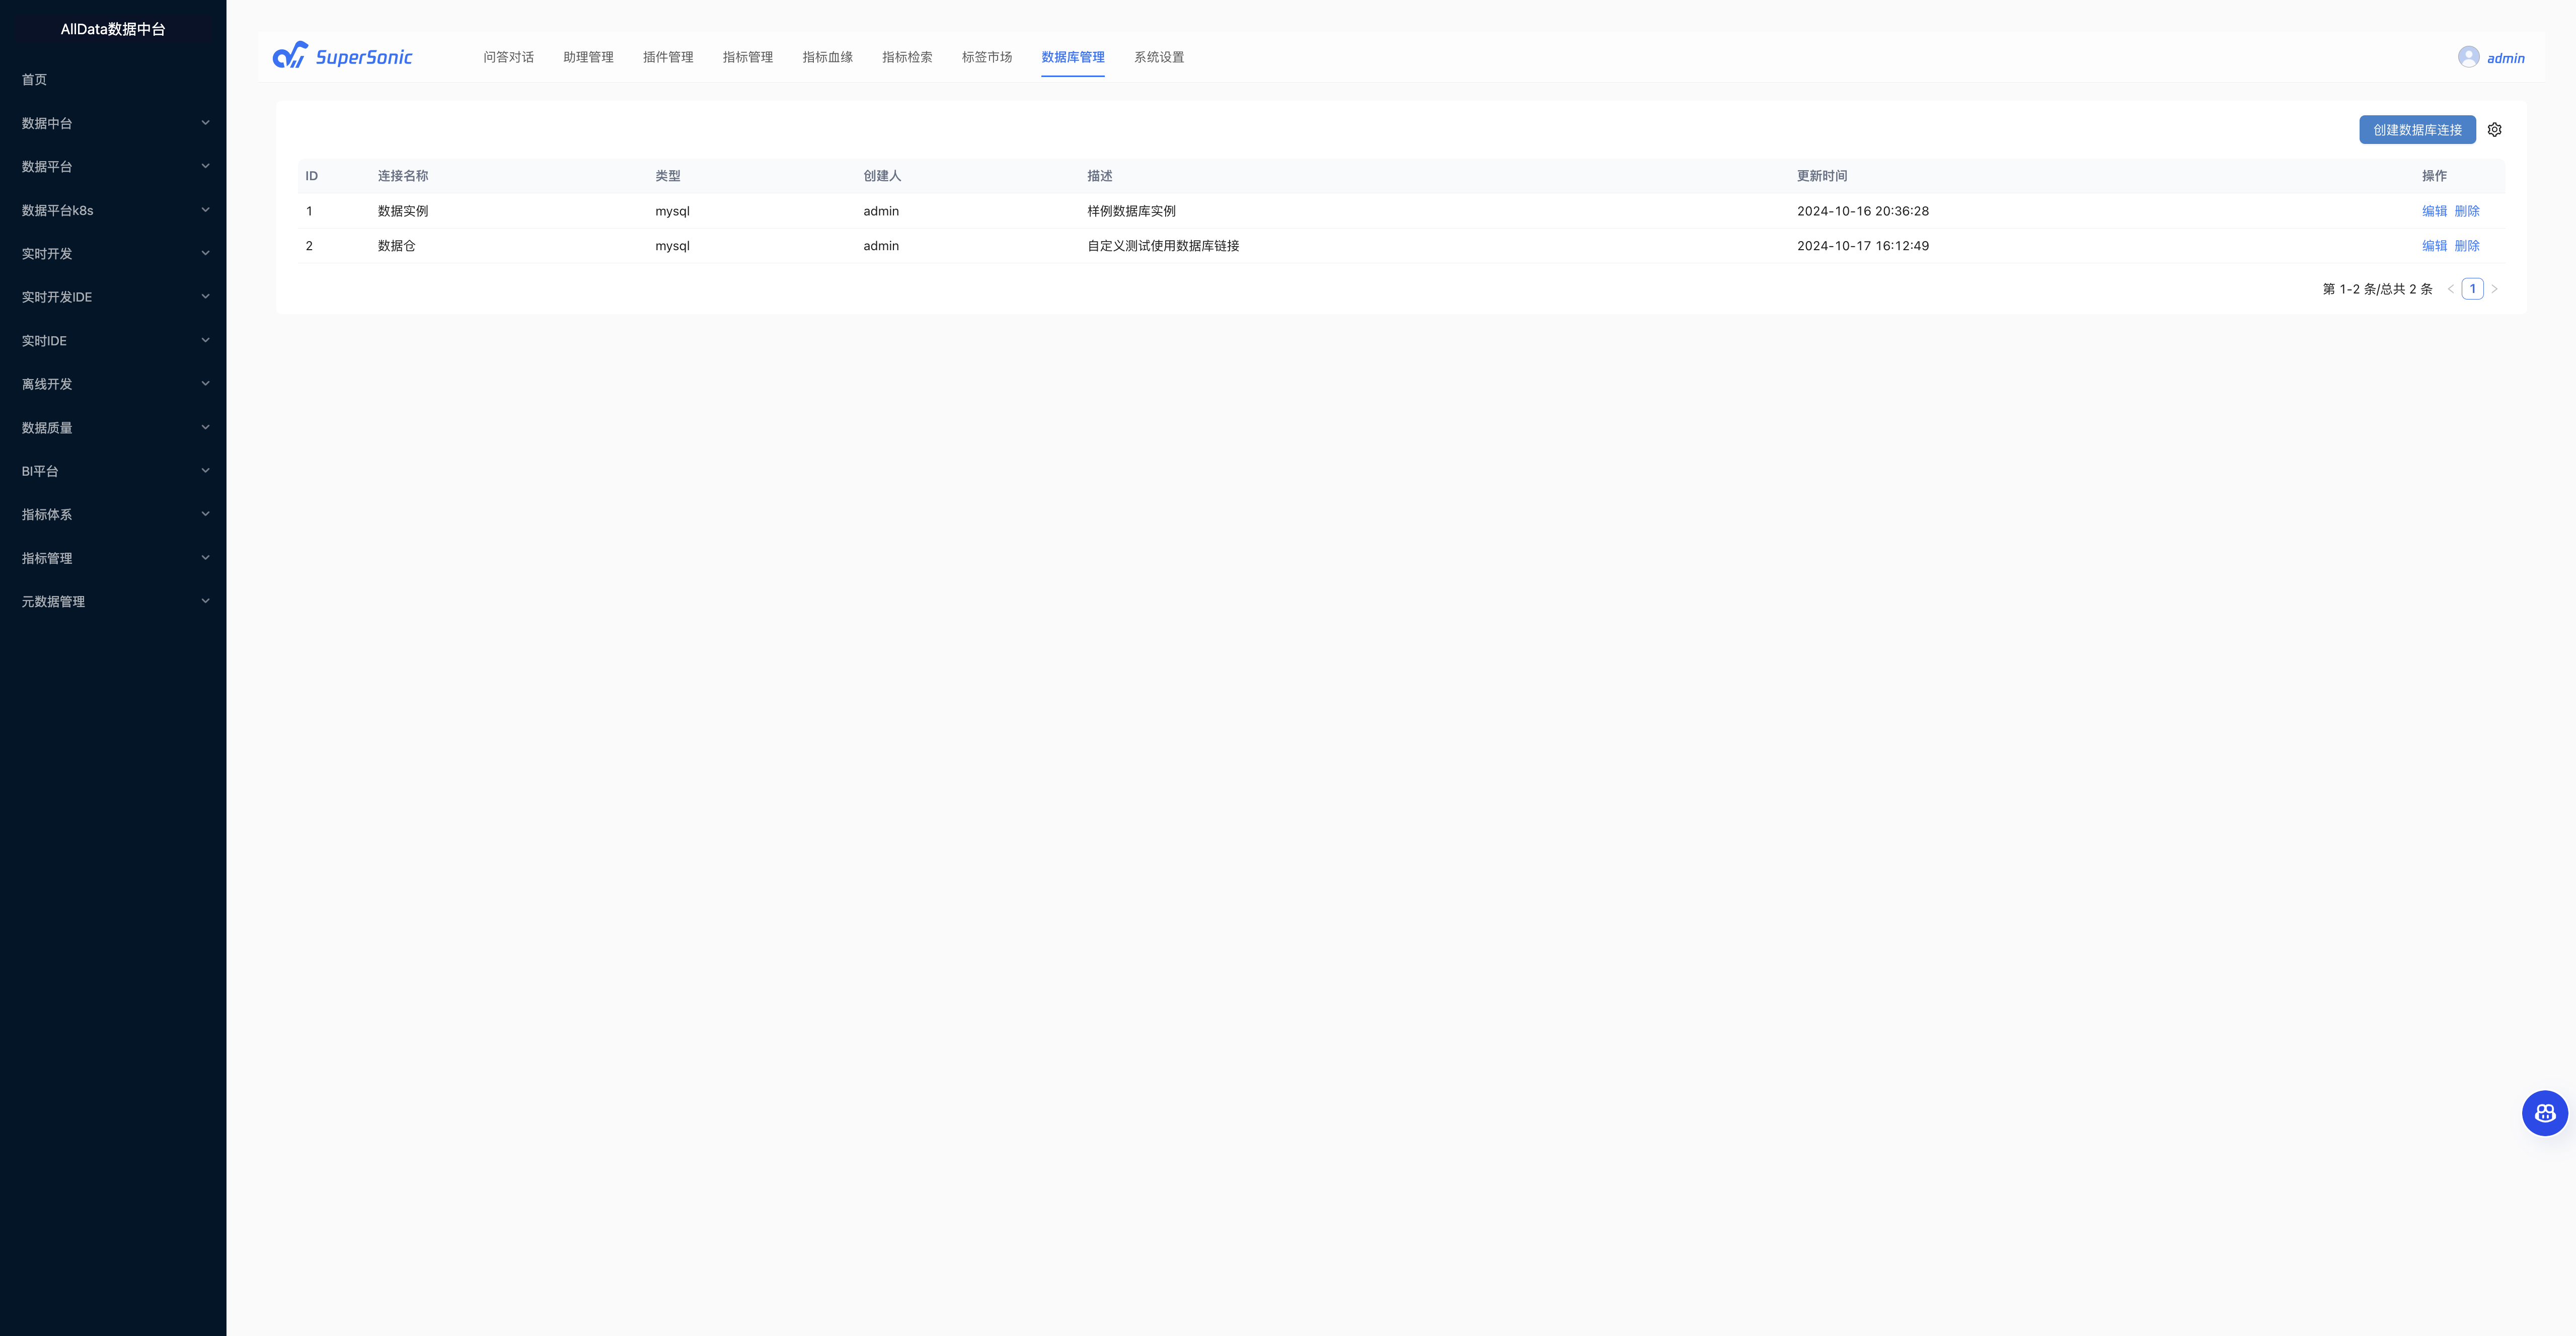The width and height of the screenshot is (2576, 1336).
Task: Expand the 指标体系 sidebar menu
Action: (113, 515)
